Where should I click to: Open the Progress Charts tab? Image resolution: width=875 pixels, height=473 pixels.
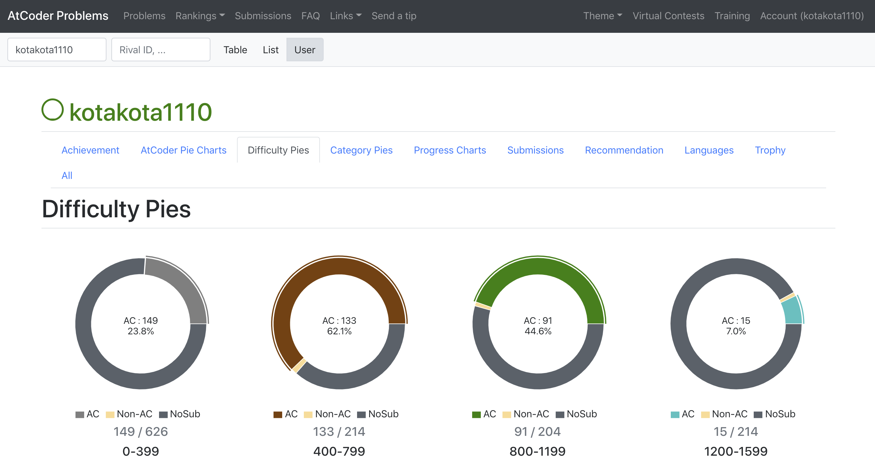point(450,150)
